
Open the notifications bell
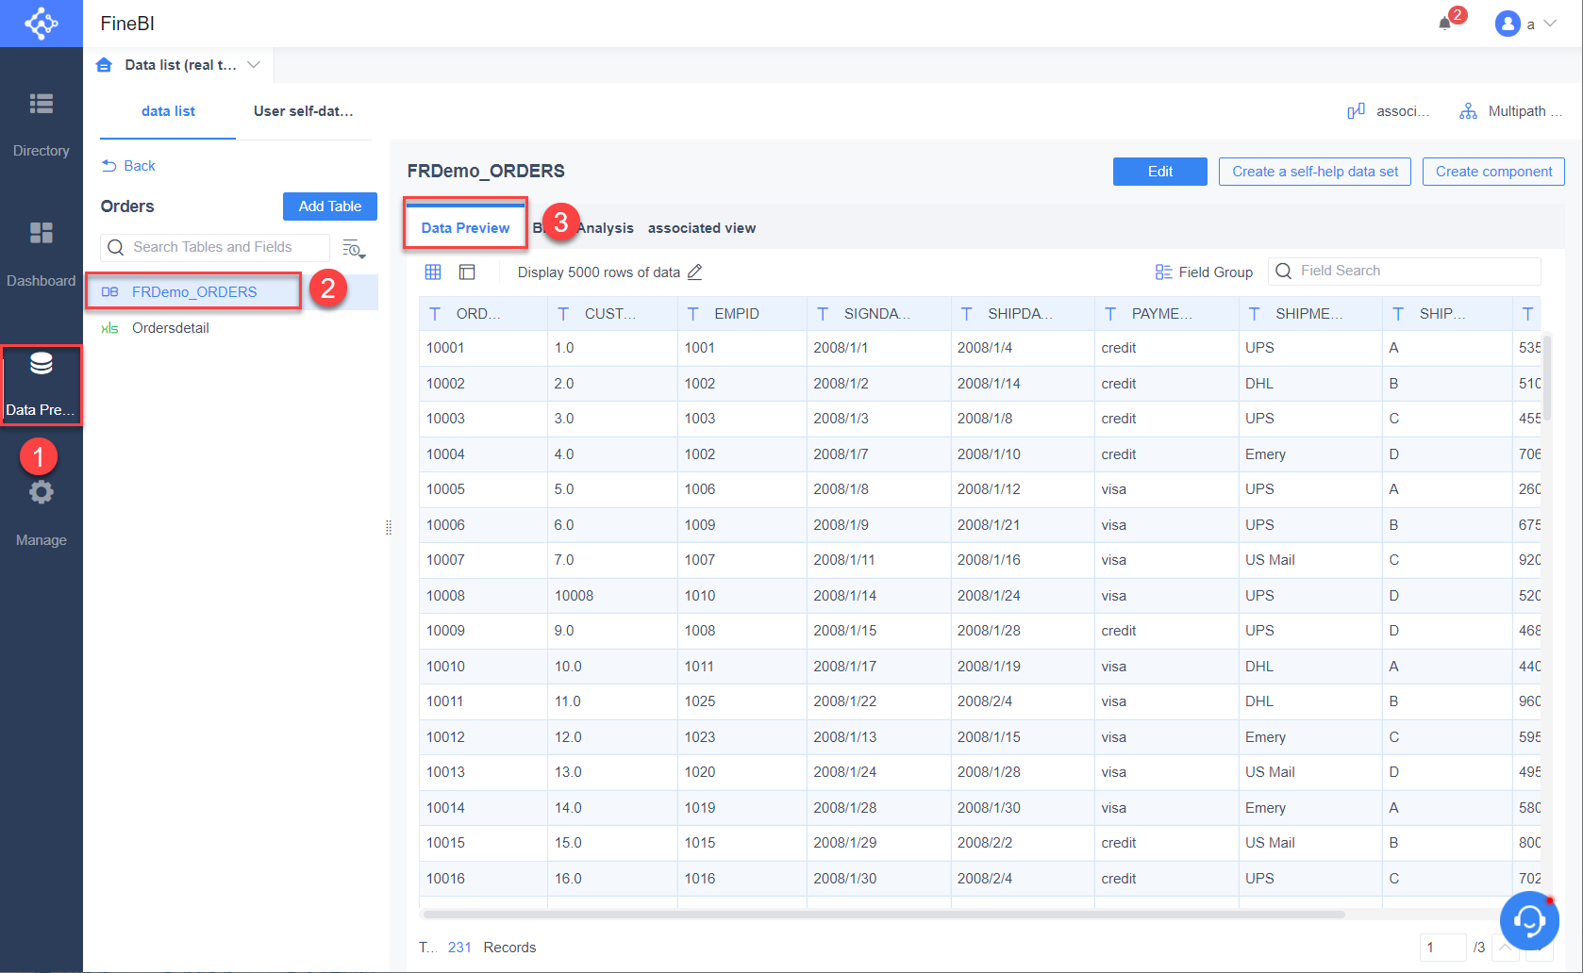click(1444, 24)
